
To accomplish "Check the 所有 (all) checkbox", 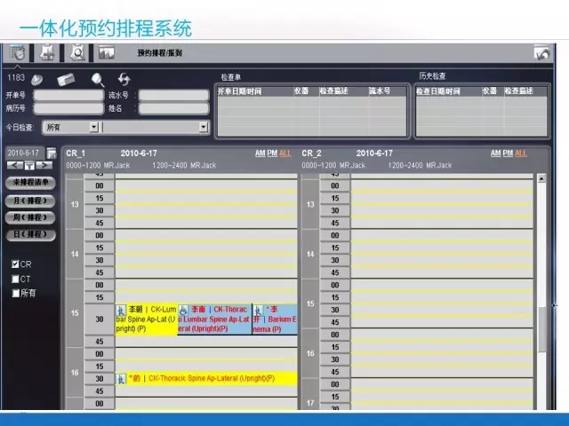I will point(15,293).
